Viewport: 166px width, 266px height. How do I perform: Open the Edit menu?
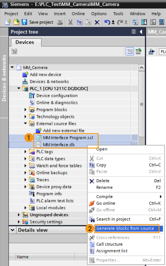tap(28, 14)
